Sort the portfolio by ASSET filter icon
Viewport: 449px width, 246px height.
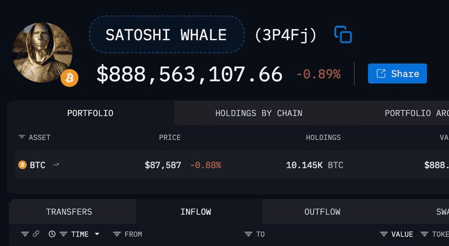coord(22,137)
